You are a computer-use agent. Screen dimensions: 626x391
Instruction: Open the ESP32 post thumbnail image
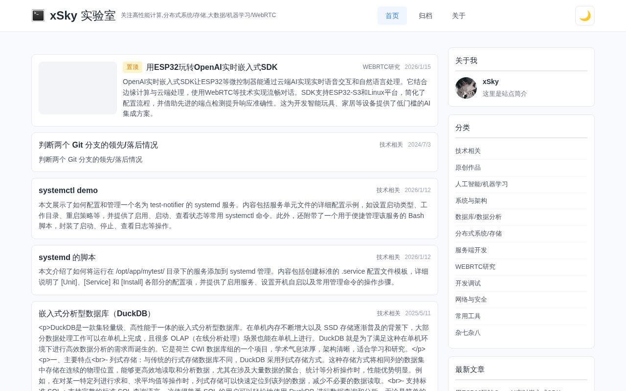click(x=78, y=88)
